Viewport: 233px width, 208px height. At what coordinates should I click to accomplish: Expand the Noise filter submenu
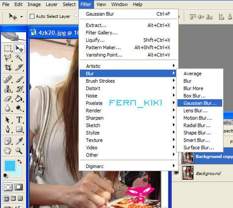127,96
